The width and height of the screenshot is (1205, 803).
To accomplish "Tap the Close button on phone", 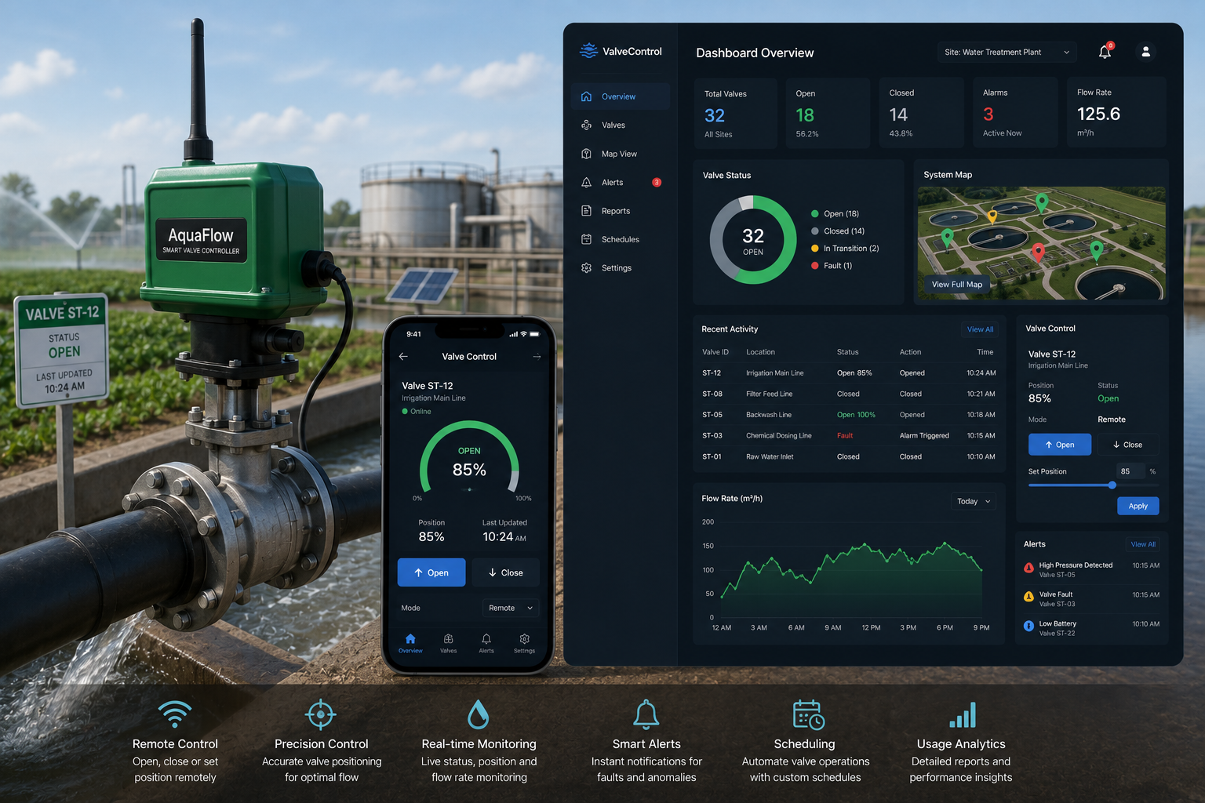I will (505, 572).
